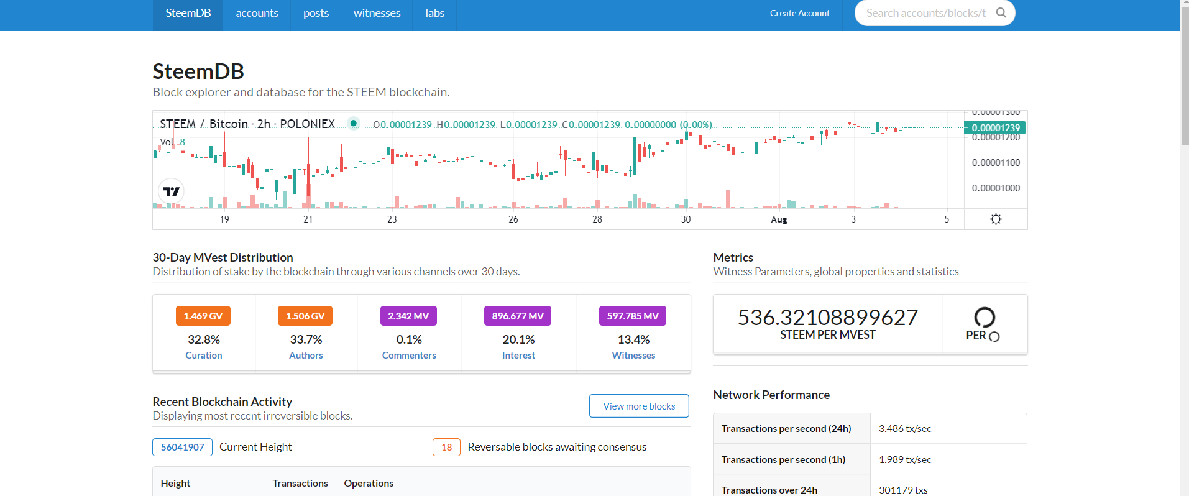Viewport: 1189px width, 496px height.
Task: Click View more blocks button
Action: pos(639,406)
